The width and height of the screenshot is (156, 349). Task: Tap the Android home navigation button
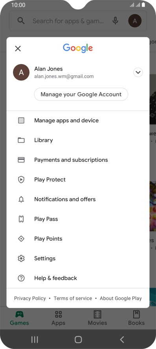[x=78, y=340]
